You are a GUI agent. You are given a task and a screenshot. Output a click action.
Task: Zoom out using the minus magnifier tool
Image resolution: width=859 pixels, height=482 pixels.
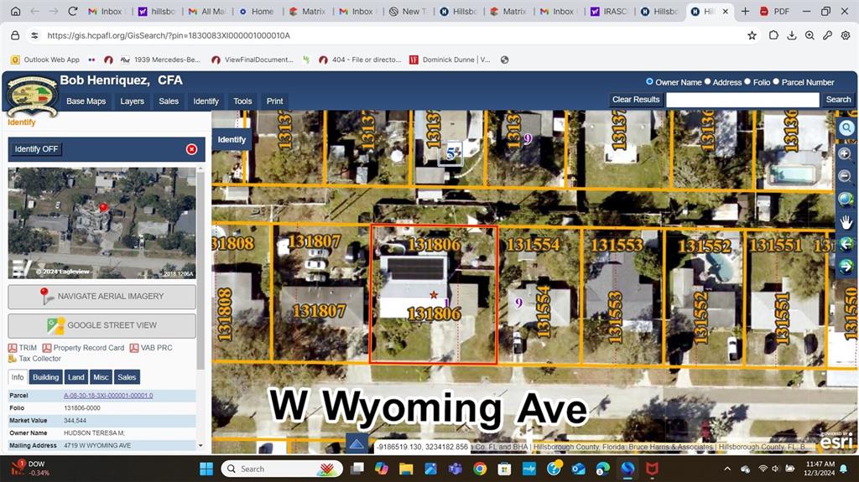point(846,177)
